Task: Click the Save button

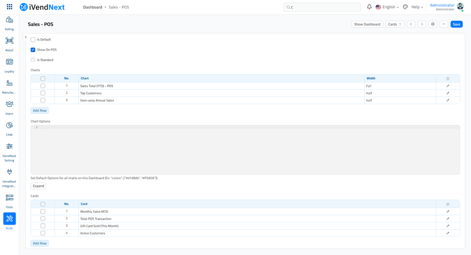Action: point(456,24)
